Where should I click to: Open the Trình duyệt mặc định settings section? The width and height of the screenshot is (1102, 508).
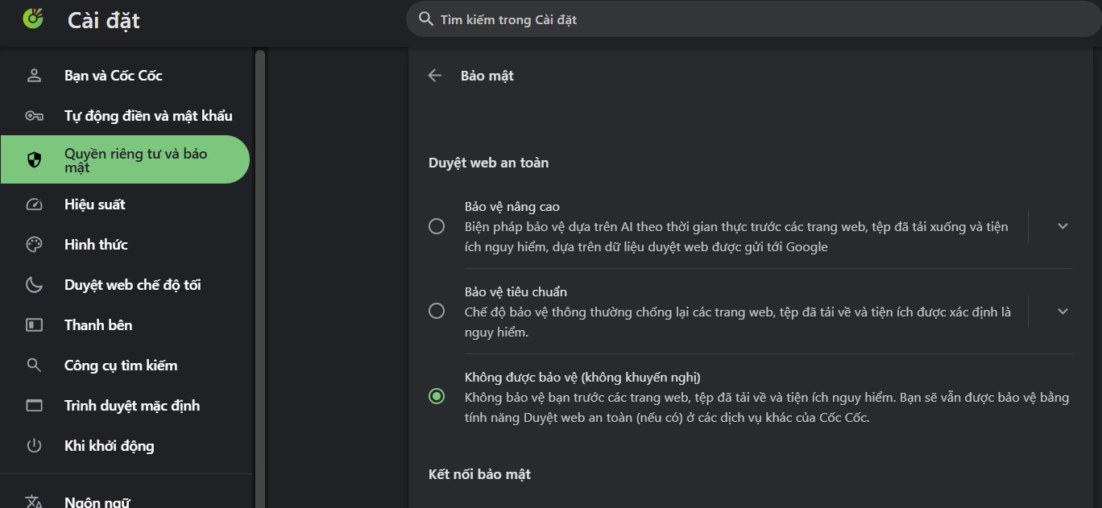pyautogui.click(x=132, y=406)
